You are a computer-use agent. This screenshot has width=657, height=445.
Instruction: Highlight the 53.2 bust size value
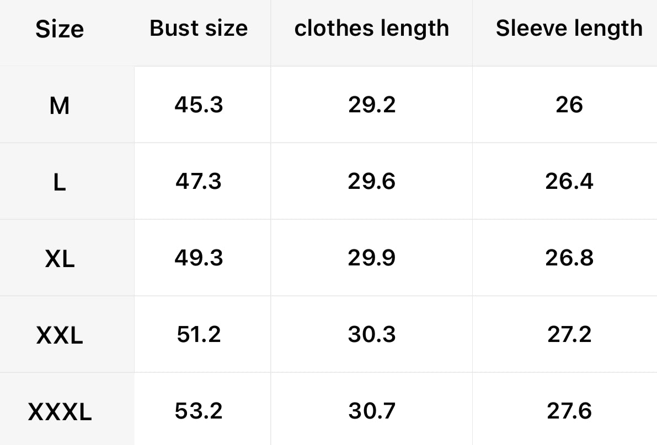coord(199,411)
